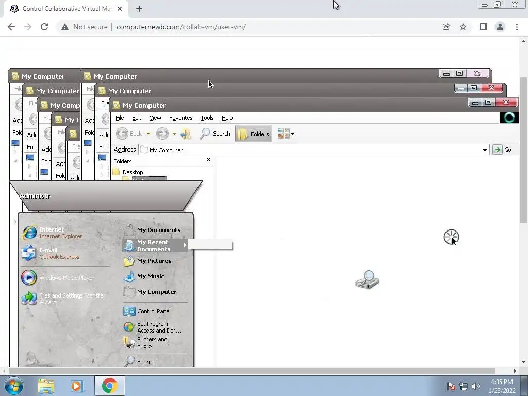Viewport: 528px width, 396px height.
Task: Click the Search magnifier in Explorer toolbar
Action: (215, 134)
